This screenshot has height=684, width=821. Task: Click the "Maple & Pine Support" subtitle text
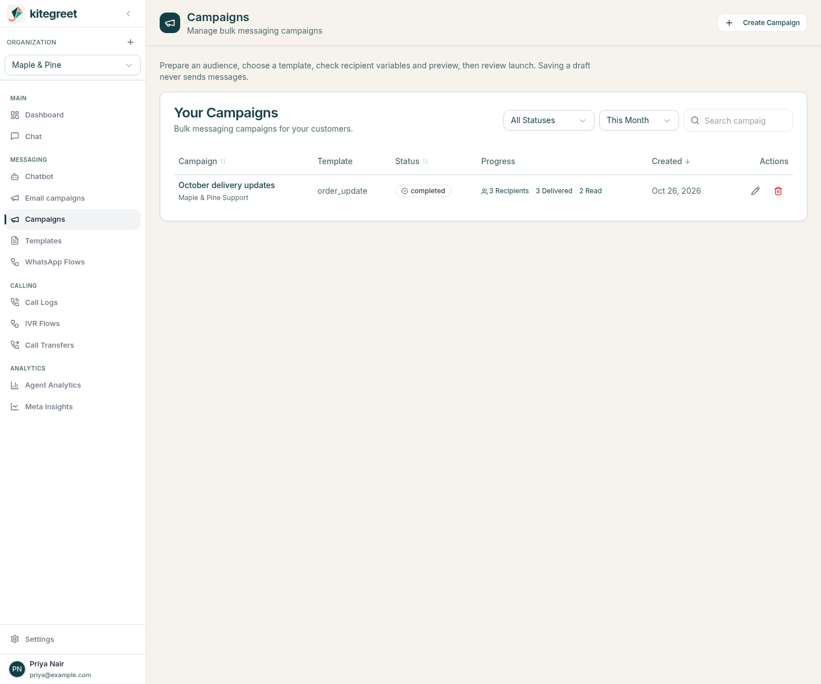(x=213, y=198)
